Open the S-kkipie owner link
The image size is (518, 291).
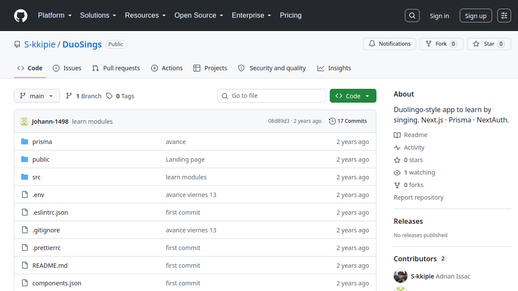pyautogui.click(x=40, y=44)
